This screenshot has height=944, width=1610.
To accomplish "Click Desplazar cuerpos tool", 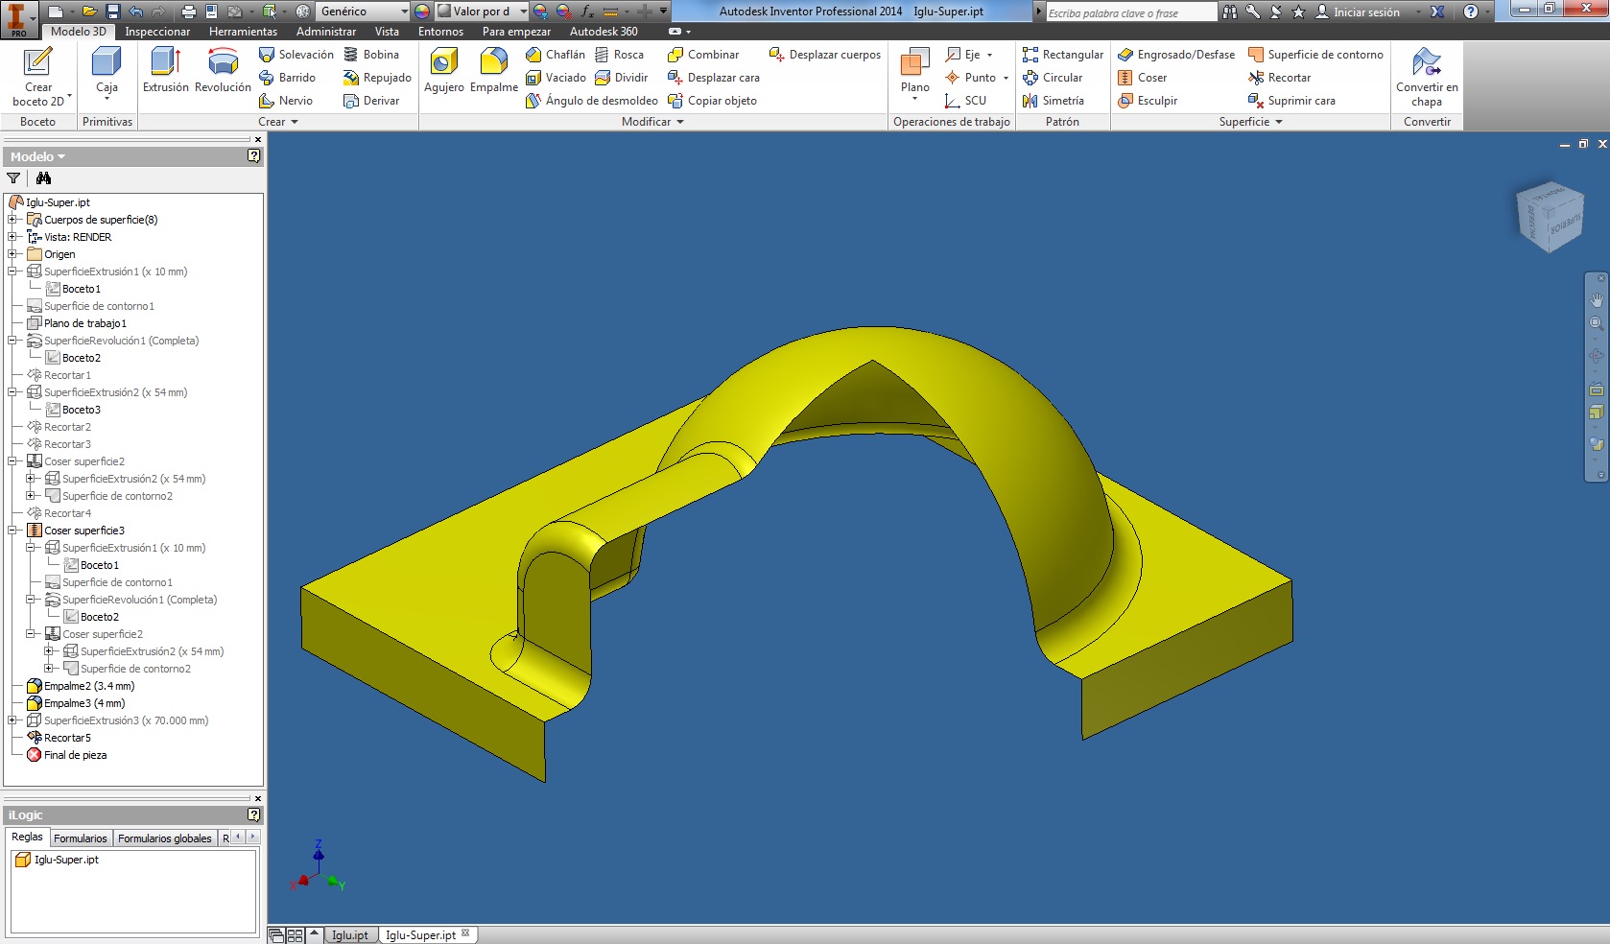I will pos(825,55).
